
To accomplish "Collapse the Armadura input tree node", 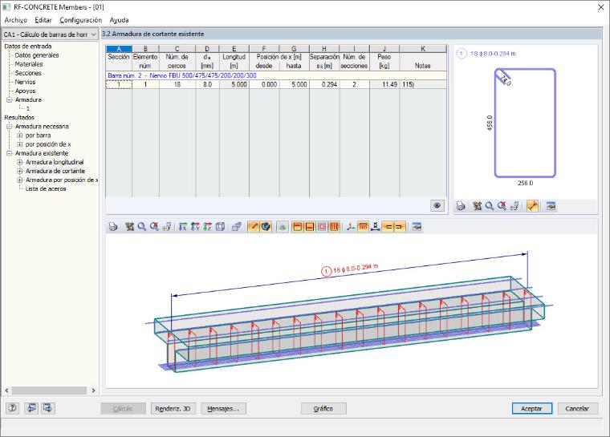I will point(10,100).
